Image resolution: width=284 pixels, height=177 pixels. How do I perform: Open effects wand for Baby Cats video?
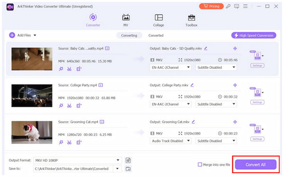61,69
